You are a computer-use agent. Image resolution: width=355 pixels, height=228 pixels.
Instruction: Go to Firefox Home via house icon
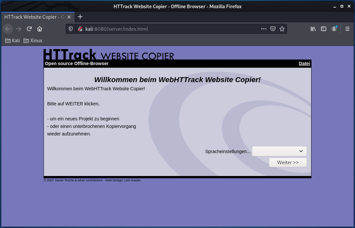click(40, 29)
